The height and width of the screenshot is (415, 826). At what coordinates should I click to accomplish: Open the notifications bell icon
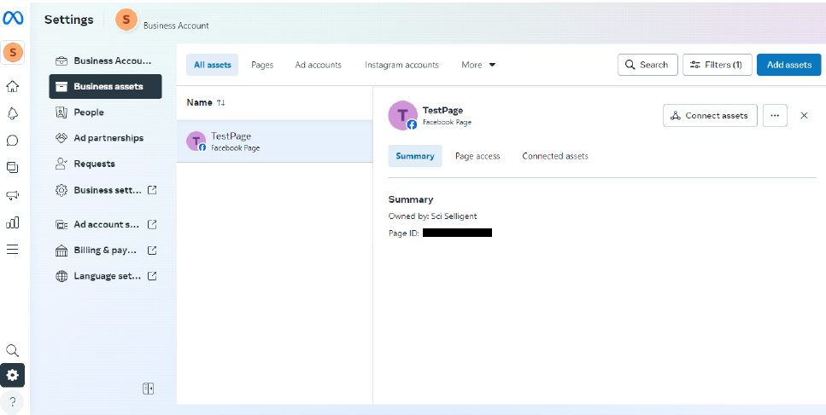pos(13,113)
